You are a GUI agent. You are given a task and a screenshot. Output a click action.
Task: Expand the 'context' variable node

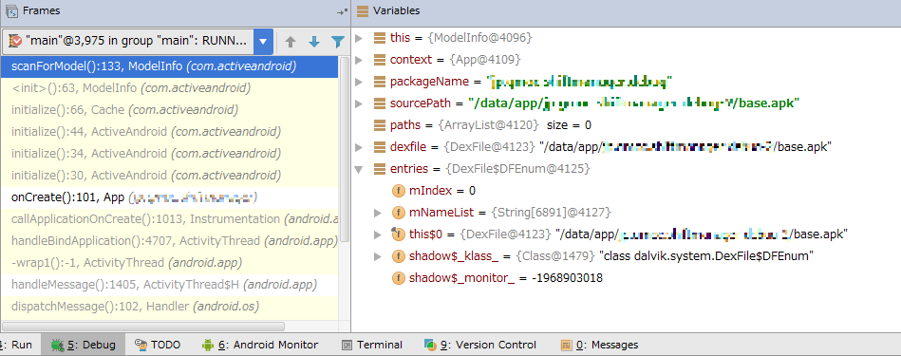point(359,60)
